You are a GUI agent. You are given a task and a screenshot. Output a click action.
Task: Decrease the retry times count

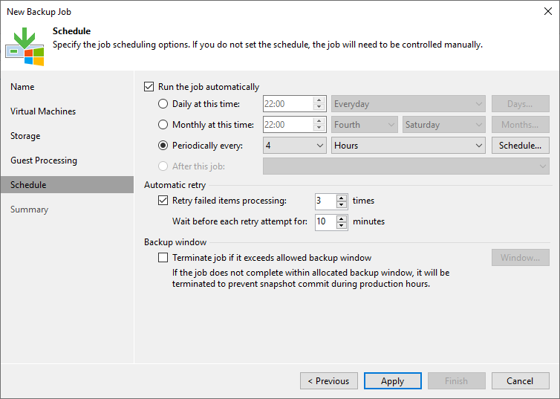(x=342, y=205)
